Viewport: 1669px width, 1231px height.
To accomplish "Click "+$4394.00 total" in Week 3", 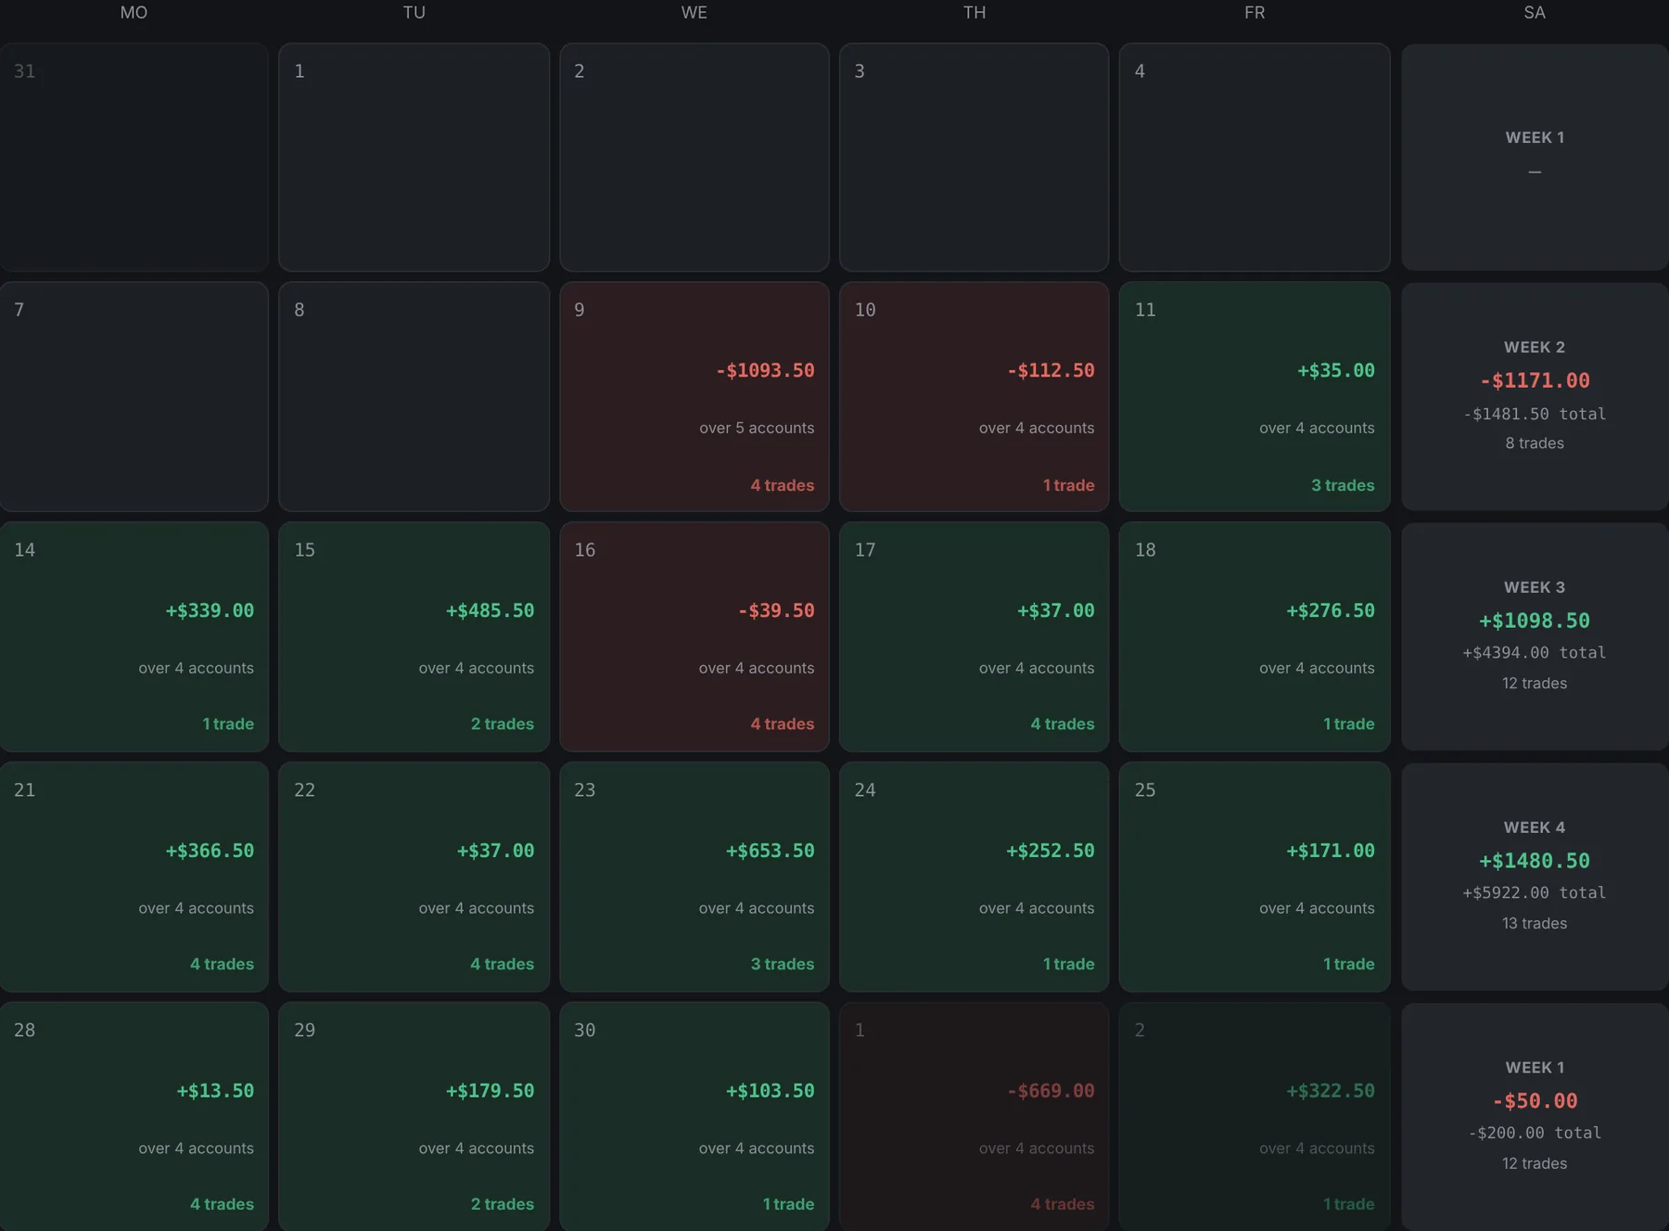I will 1535,652.
